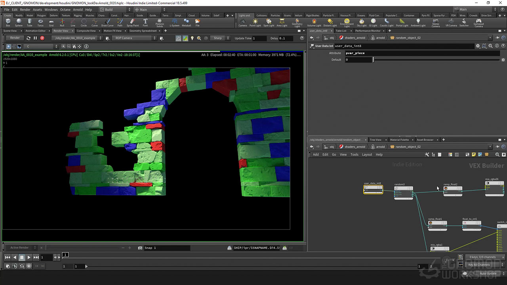Open the Octane menu
The width and height of the screenshot is (507, 285).
click(65, 9)
